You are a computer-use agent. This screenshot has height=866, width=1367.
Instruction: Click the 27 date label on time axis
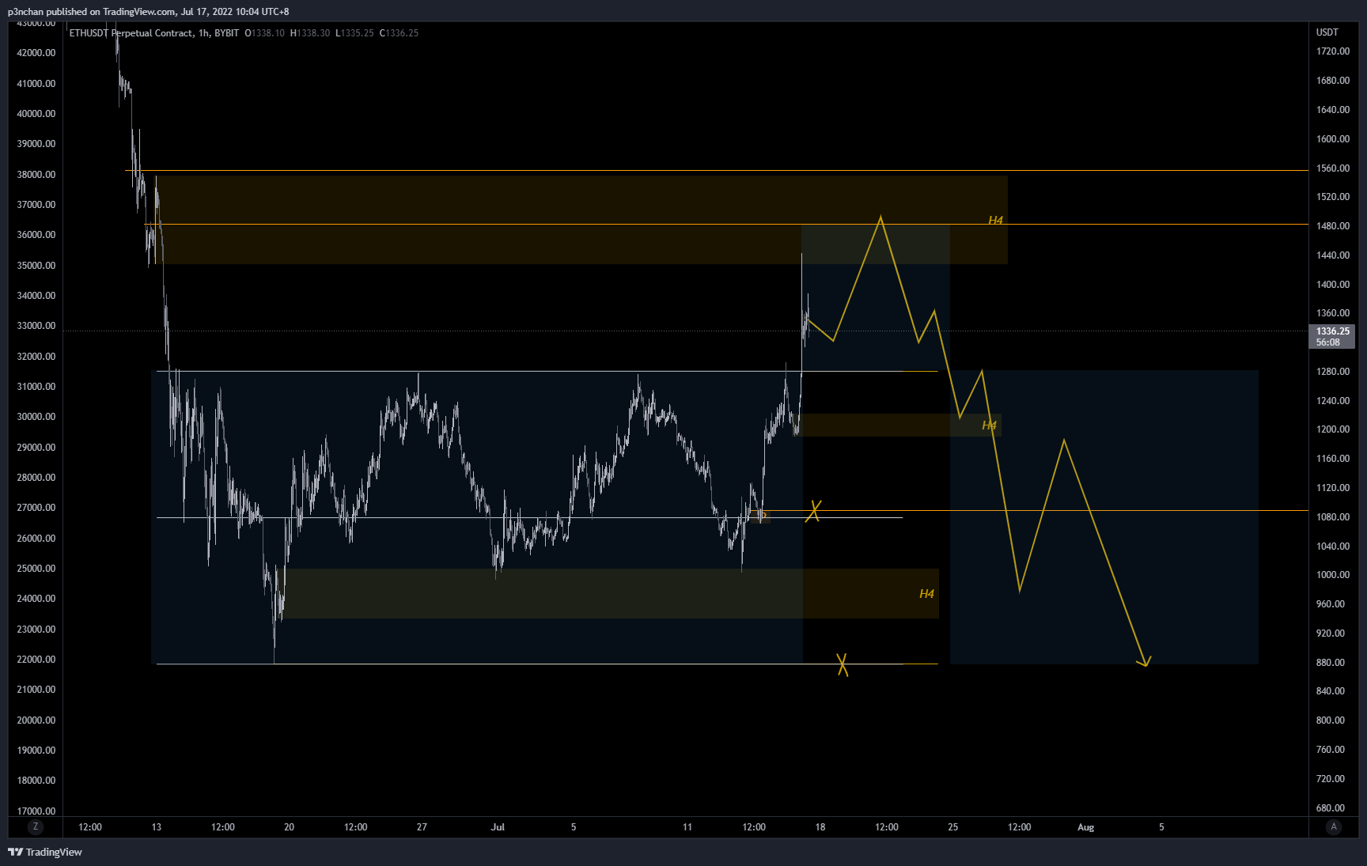(422, 827)
